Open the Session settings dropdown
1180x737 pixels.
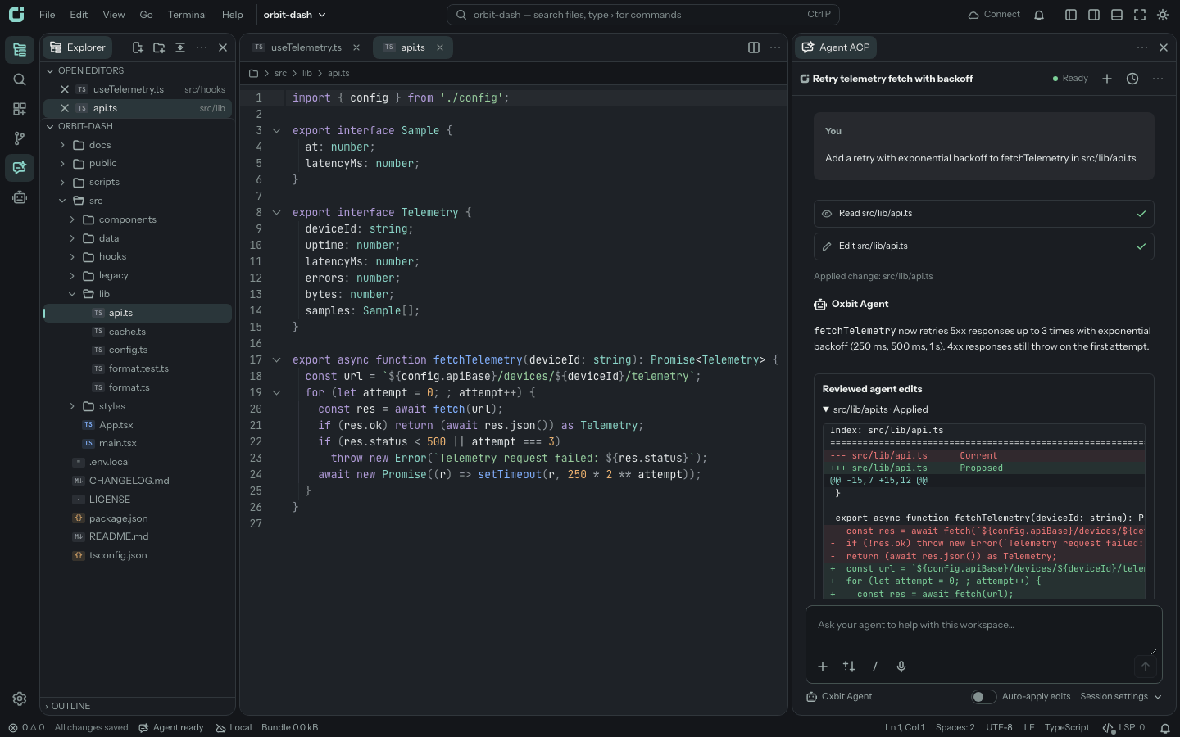tap(1121, 697)
